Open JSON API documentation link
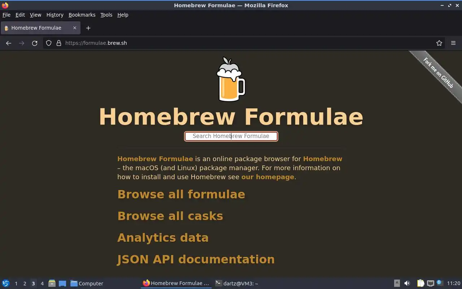The image size is (462, 289). (x=196, y=259)
